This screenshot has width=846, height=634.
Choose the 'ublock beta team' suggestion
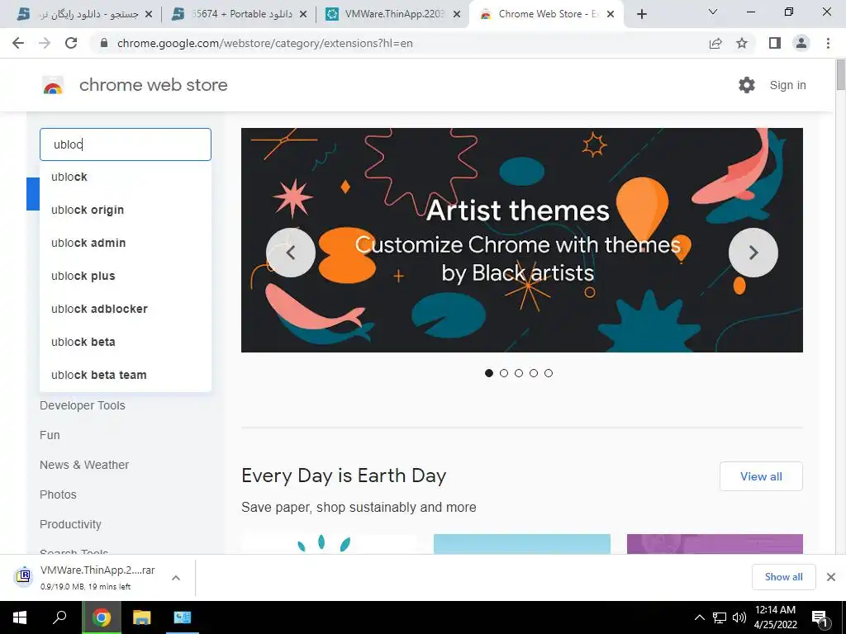(126, 375)
